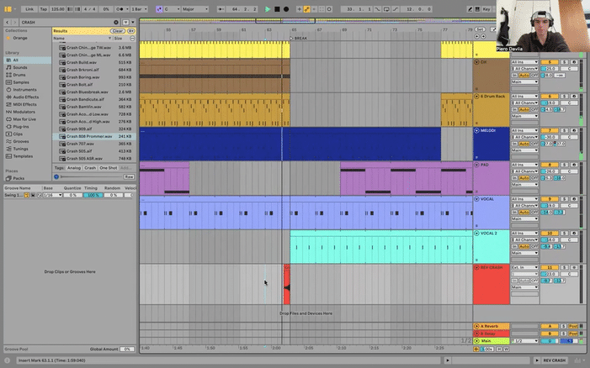Arm the VOCAL 2 track for recording
The image size is (590, 368).
pos(574,234)
